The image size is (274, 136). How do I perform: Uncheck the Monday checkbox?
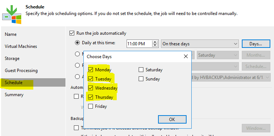[x=90, y=70]
